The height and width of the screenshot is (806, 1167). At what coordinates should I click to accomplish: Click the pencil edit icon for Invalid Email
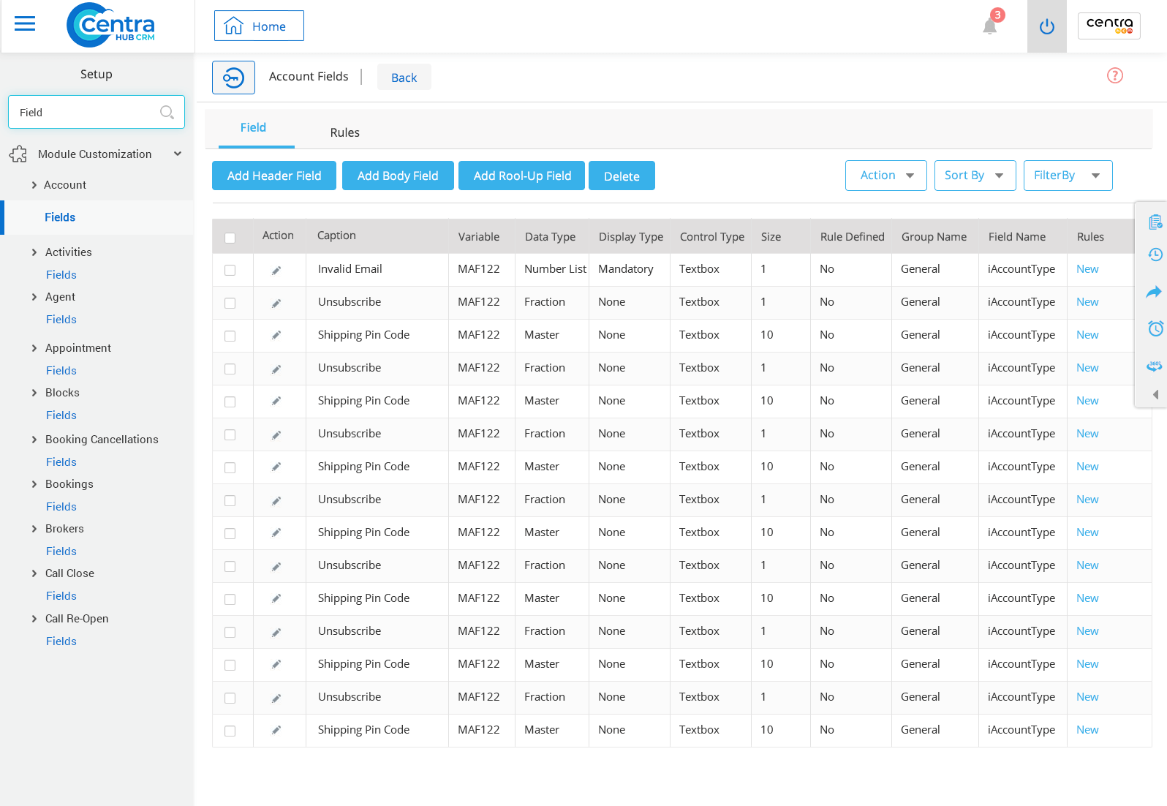[x=276, y=270]
